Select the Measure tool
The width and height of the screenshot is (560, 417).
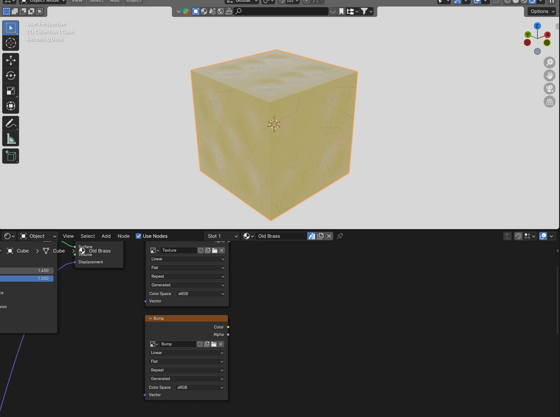click(x=10, y=139)
